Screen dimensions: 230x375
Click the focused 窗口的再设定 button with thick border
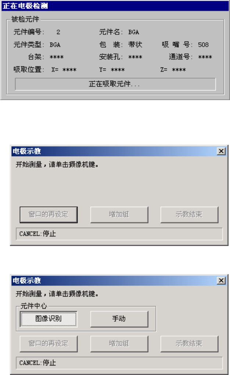[x=48, y=215]
